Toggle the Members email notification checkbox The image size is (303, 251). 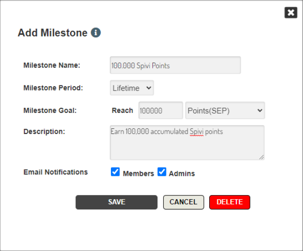115,172
